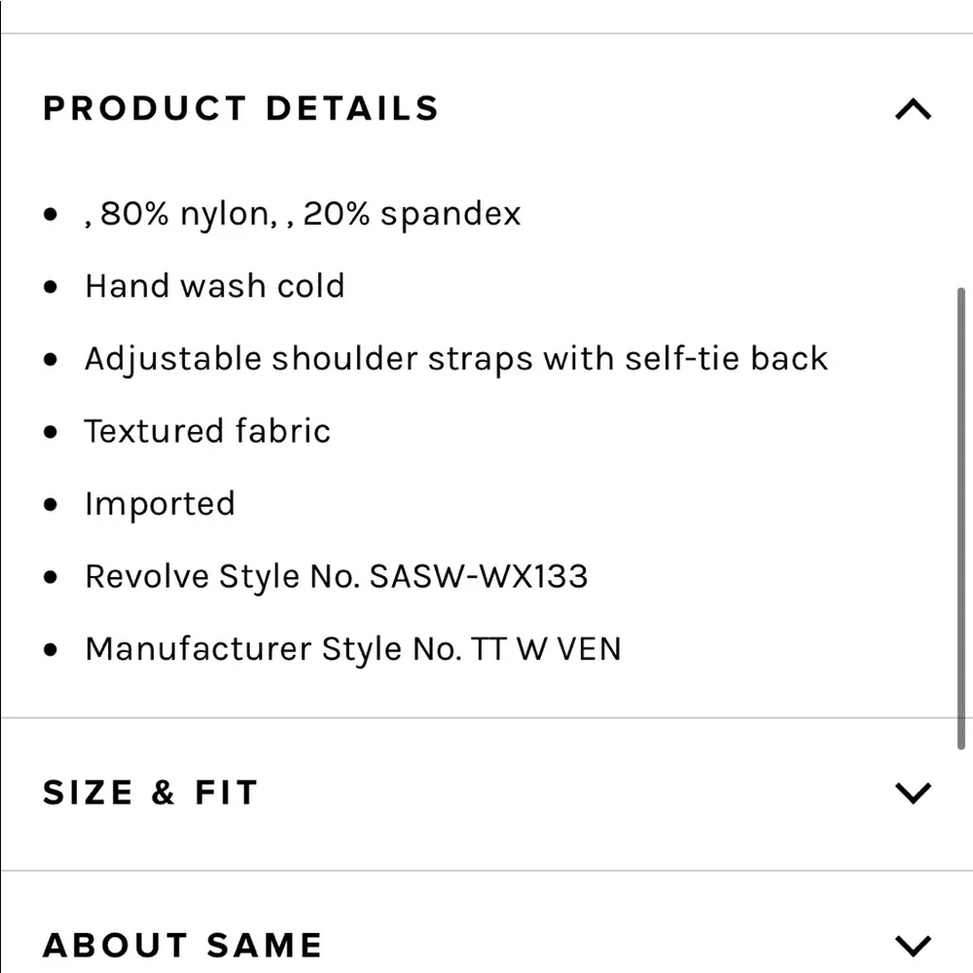Expand About Same with the down chevron
This screenshot has height=973, width=973.
912,945
